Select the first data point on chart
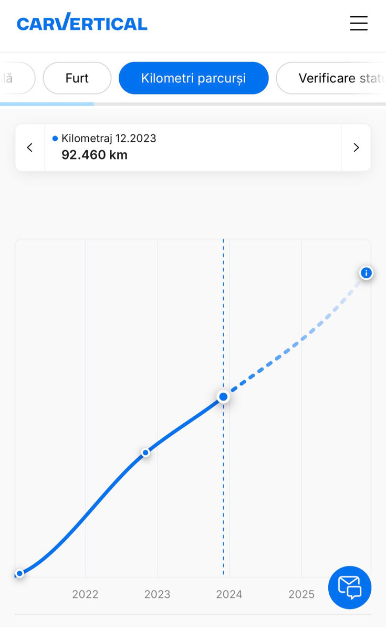The image size is (386, 630). point(20,573)
